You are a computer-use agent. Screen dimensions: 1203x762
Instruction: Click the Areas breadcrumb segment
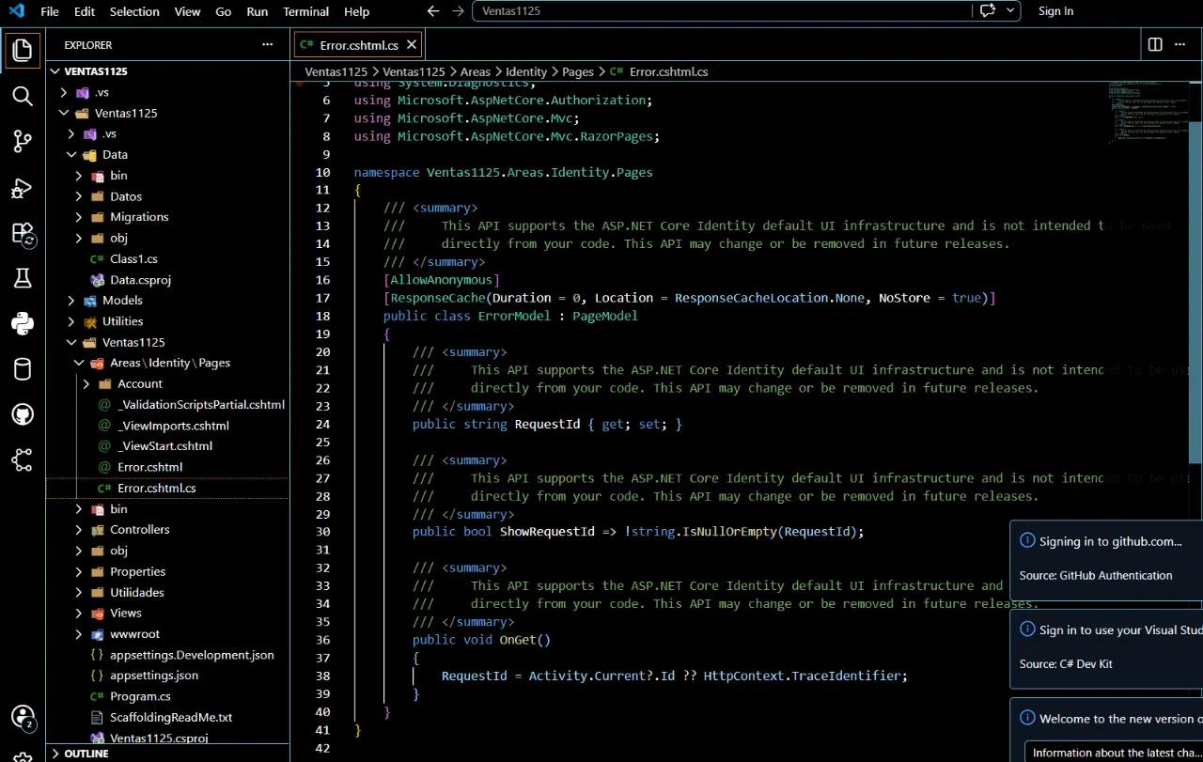[x=476, y=71]
